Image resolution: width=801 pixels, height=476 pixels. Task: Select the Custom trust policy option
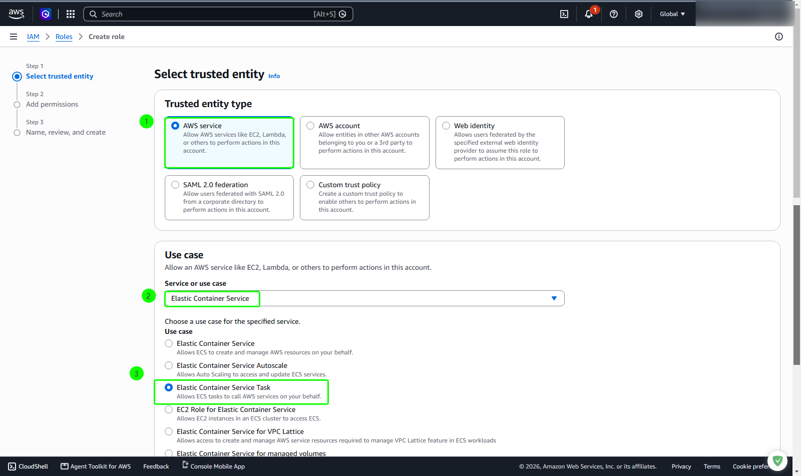364,198
